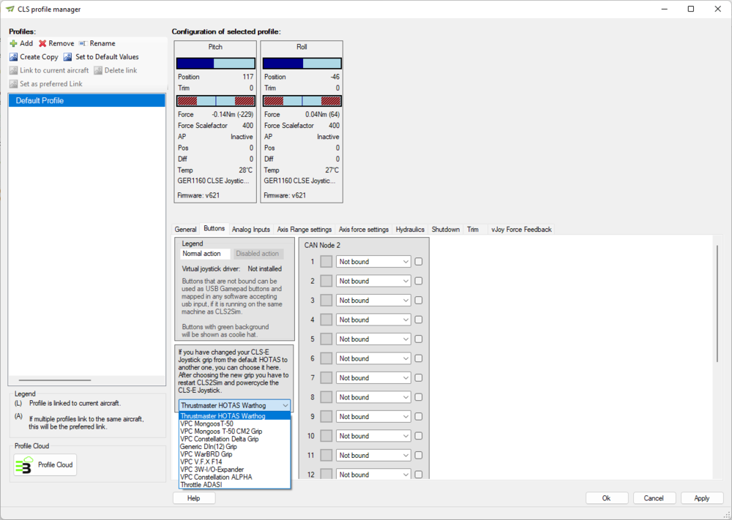Click the Ok button
This screenshot has width=732, height=520.
pyautogui.click(x=606, y=498)
